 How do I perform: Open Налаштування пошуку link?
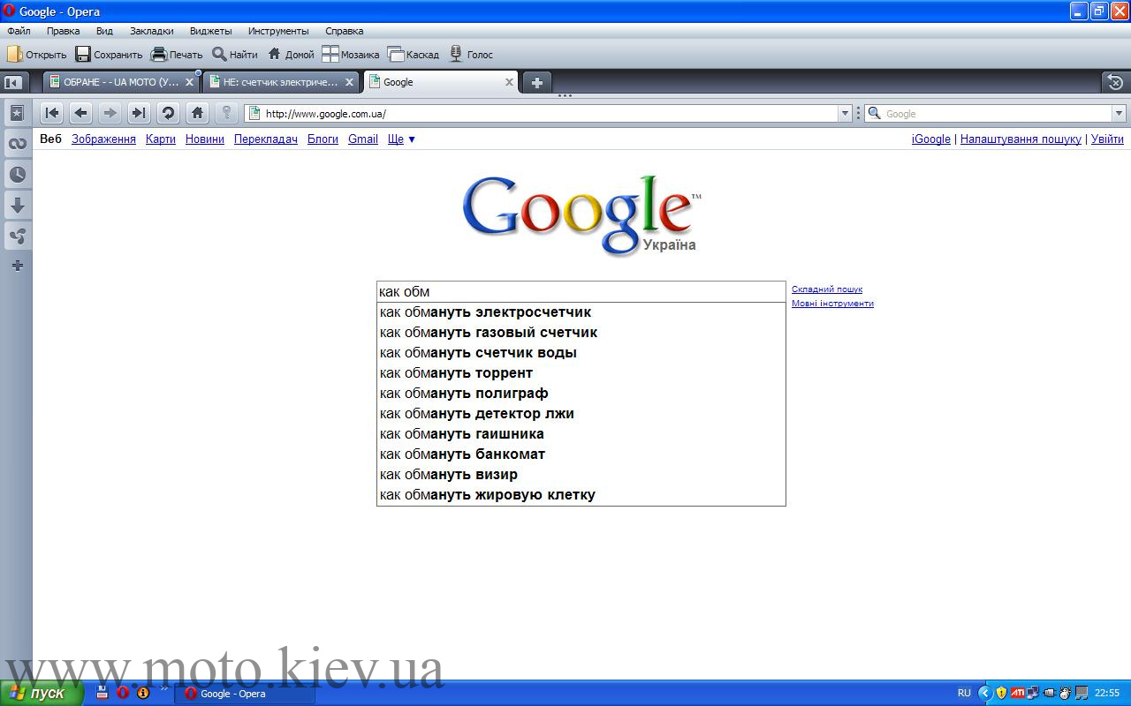pyautogui.click(x=1021, y=139)
